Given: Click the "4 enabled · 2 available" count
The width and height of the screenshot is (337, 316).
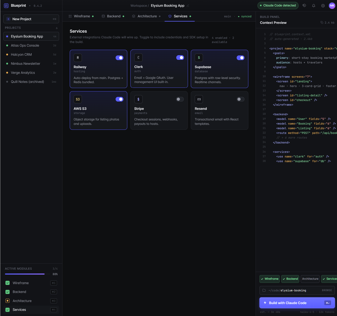Looking at the screenshot, I should coord(223,40).
